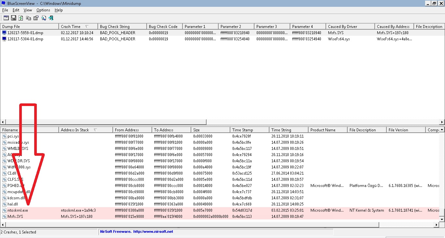Viewport: 445px width, 238px height.
Task: Click the crash time 01.12.2017 14:46:56
Action: pos(77,39)
